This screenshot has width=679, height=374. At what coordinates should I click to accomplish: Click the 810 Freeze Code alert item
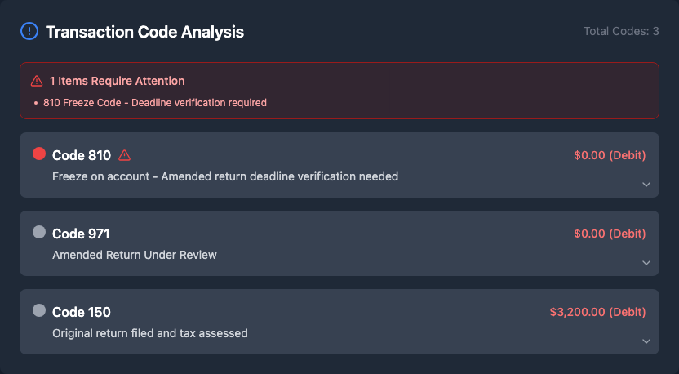point(155,103)
